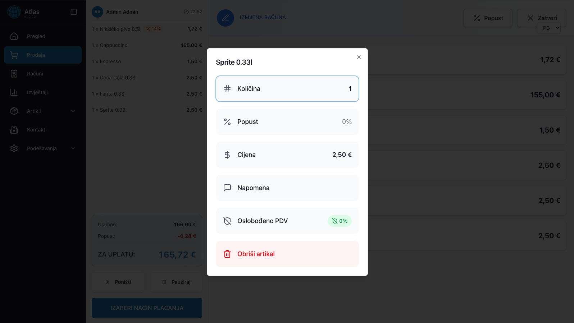Image resolution: width=574 pixels, height=323 pixels.
Task: Toggle the sidebar collapse icon
Action: pos(74,12)
